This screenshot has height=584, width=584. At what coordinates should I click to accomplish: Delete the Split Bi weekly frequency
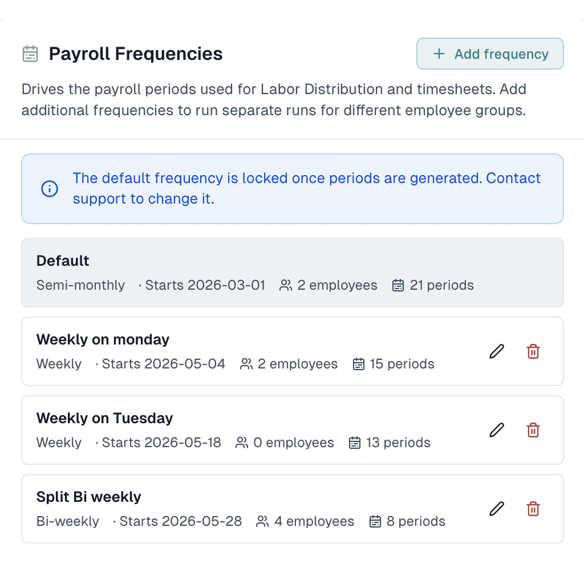tap(533, 508)
